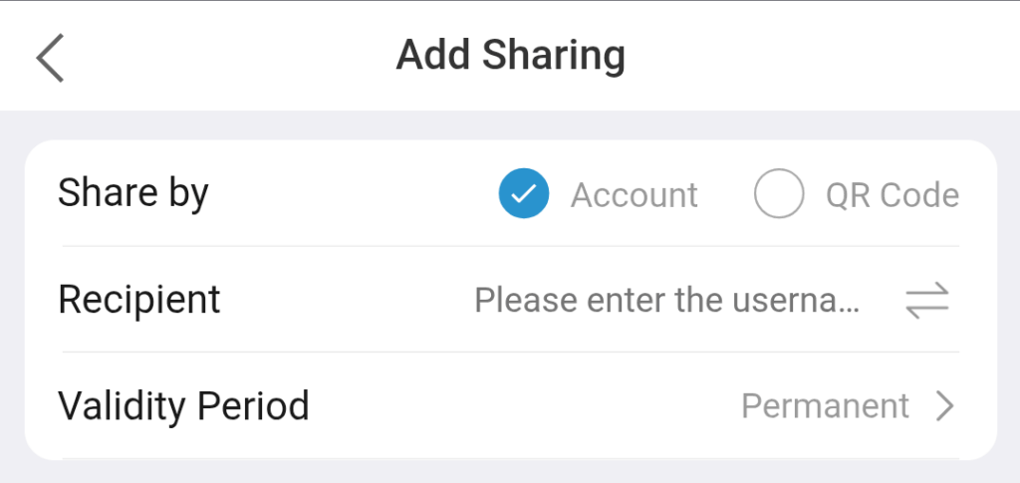Select the QR Code radio button
Viewport: 1020px width, 483px height.
(779, 194)
